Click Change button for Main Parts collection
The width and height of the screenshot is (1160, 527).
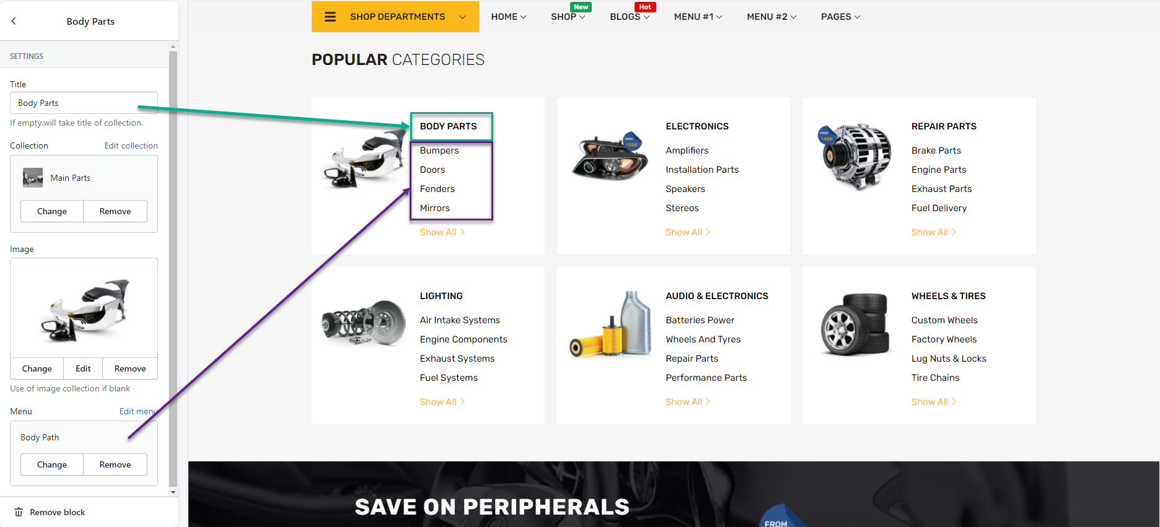click(x=52, y=211)
